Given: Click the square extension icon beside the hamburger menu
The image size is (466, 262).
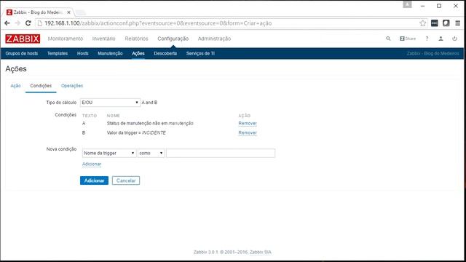Looking at the screenshot, I should 446,23.
